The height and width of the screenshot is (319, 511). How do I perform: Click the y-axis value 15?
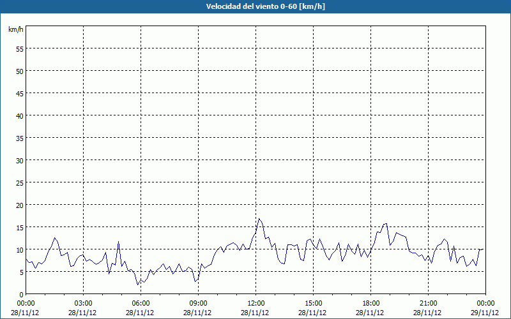tap(20, 227)
